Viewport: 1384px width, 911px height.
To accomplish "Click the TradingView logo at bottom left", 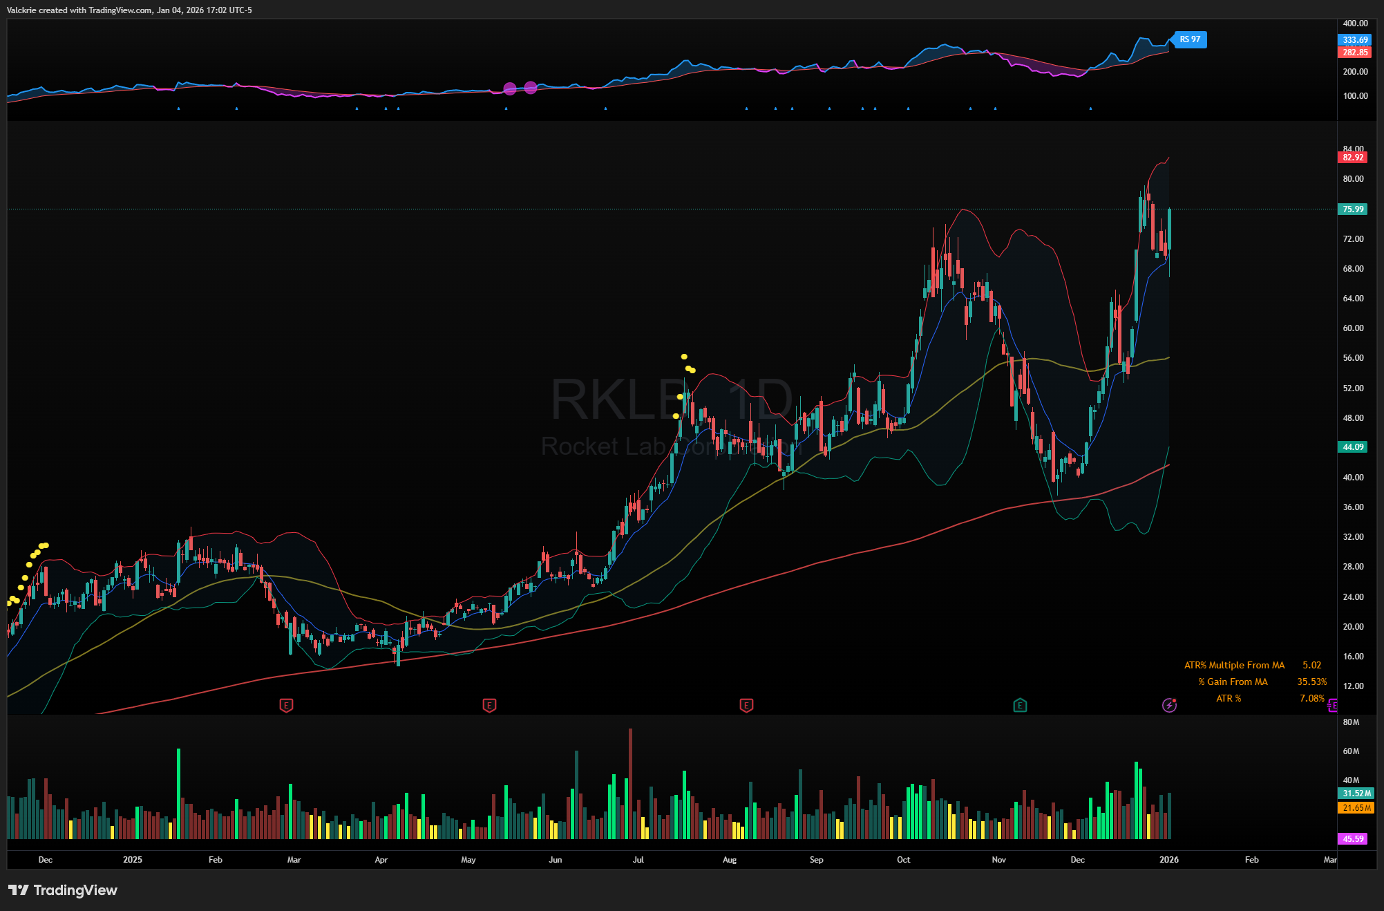I will [x=63, y=890].
